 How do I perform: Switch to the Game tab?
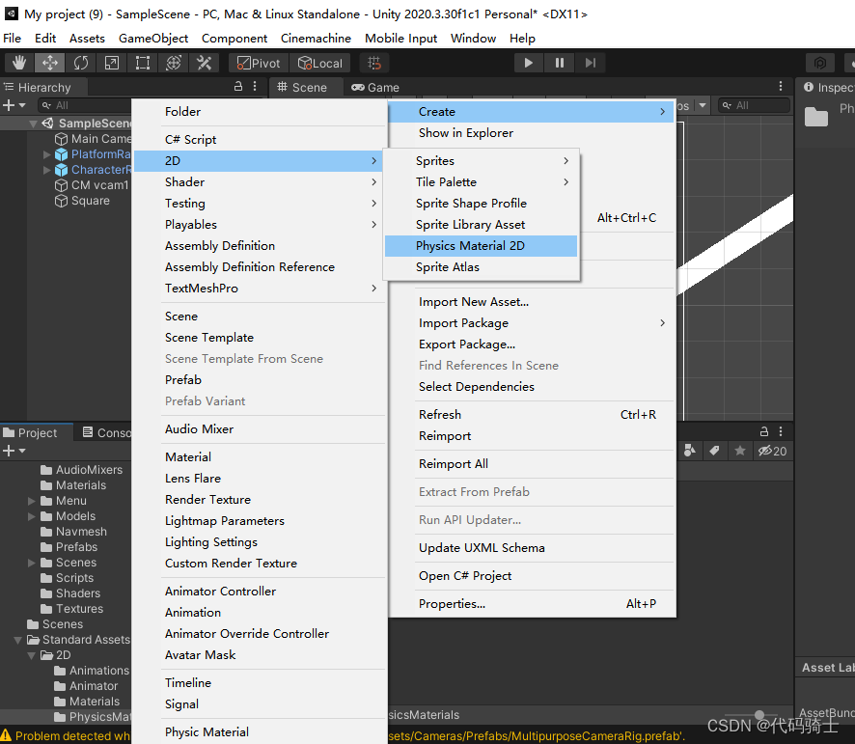coord(375,87)
